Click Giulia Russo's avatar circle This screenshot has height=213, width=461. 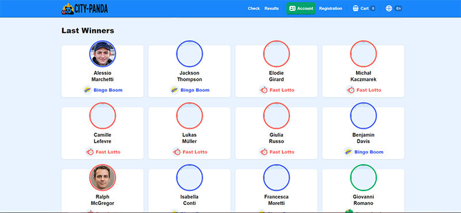[x=277, y=115]
